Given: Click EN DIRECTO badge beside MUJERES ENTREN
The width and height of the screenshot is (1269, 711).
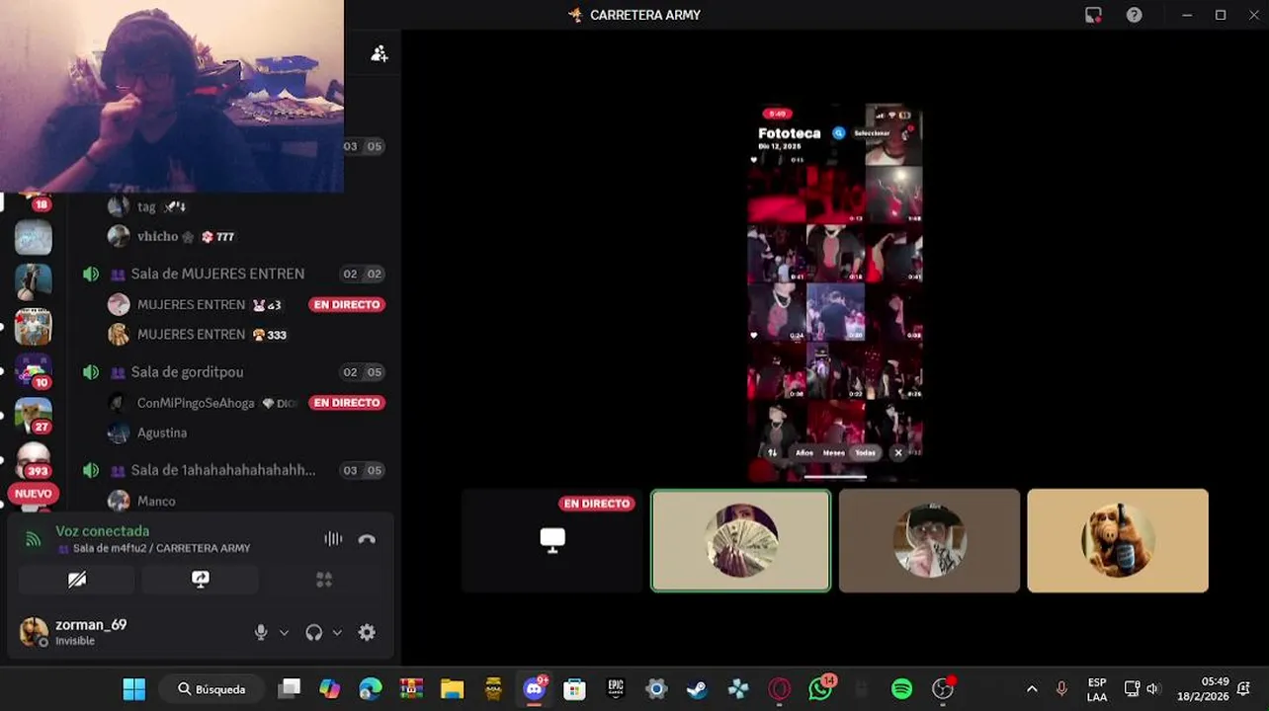Looking at the screenshot, I should click(x=347, y=304).
